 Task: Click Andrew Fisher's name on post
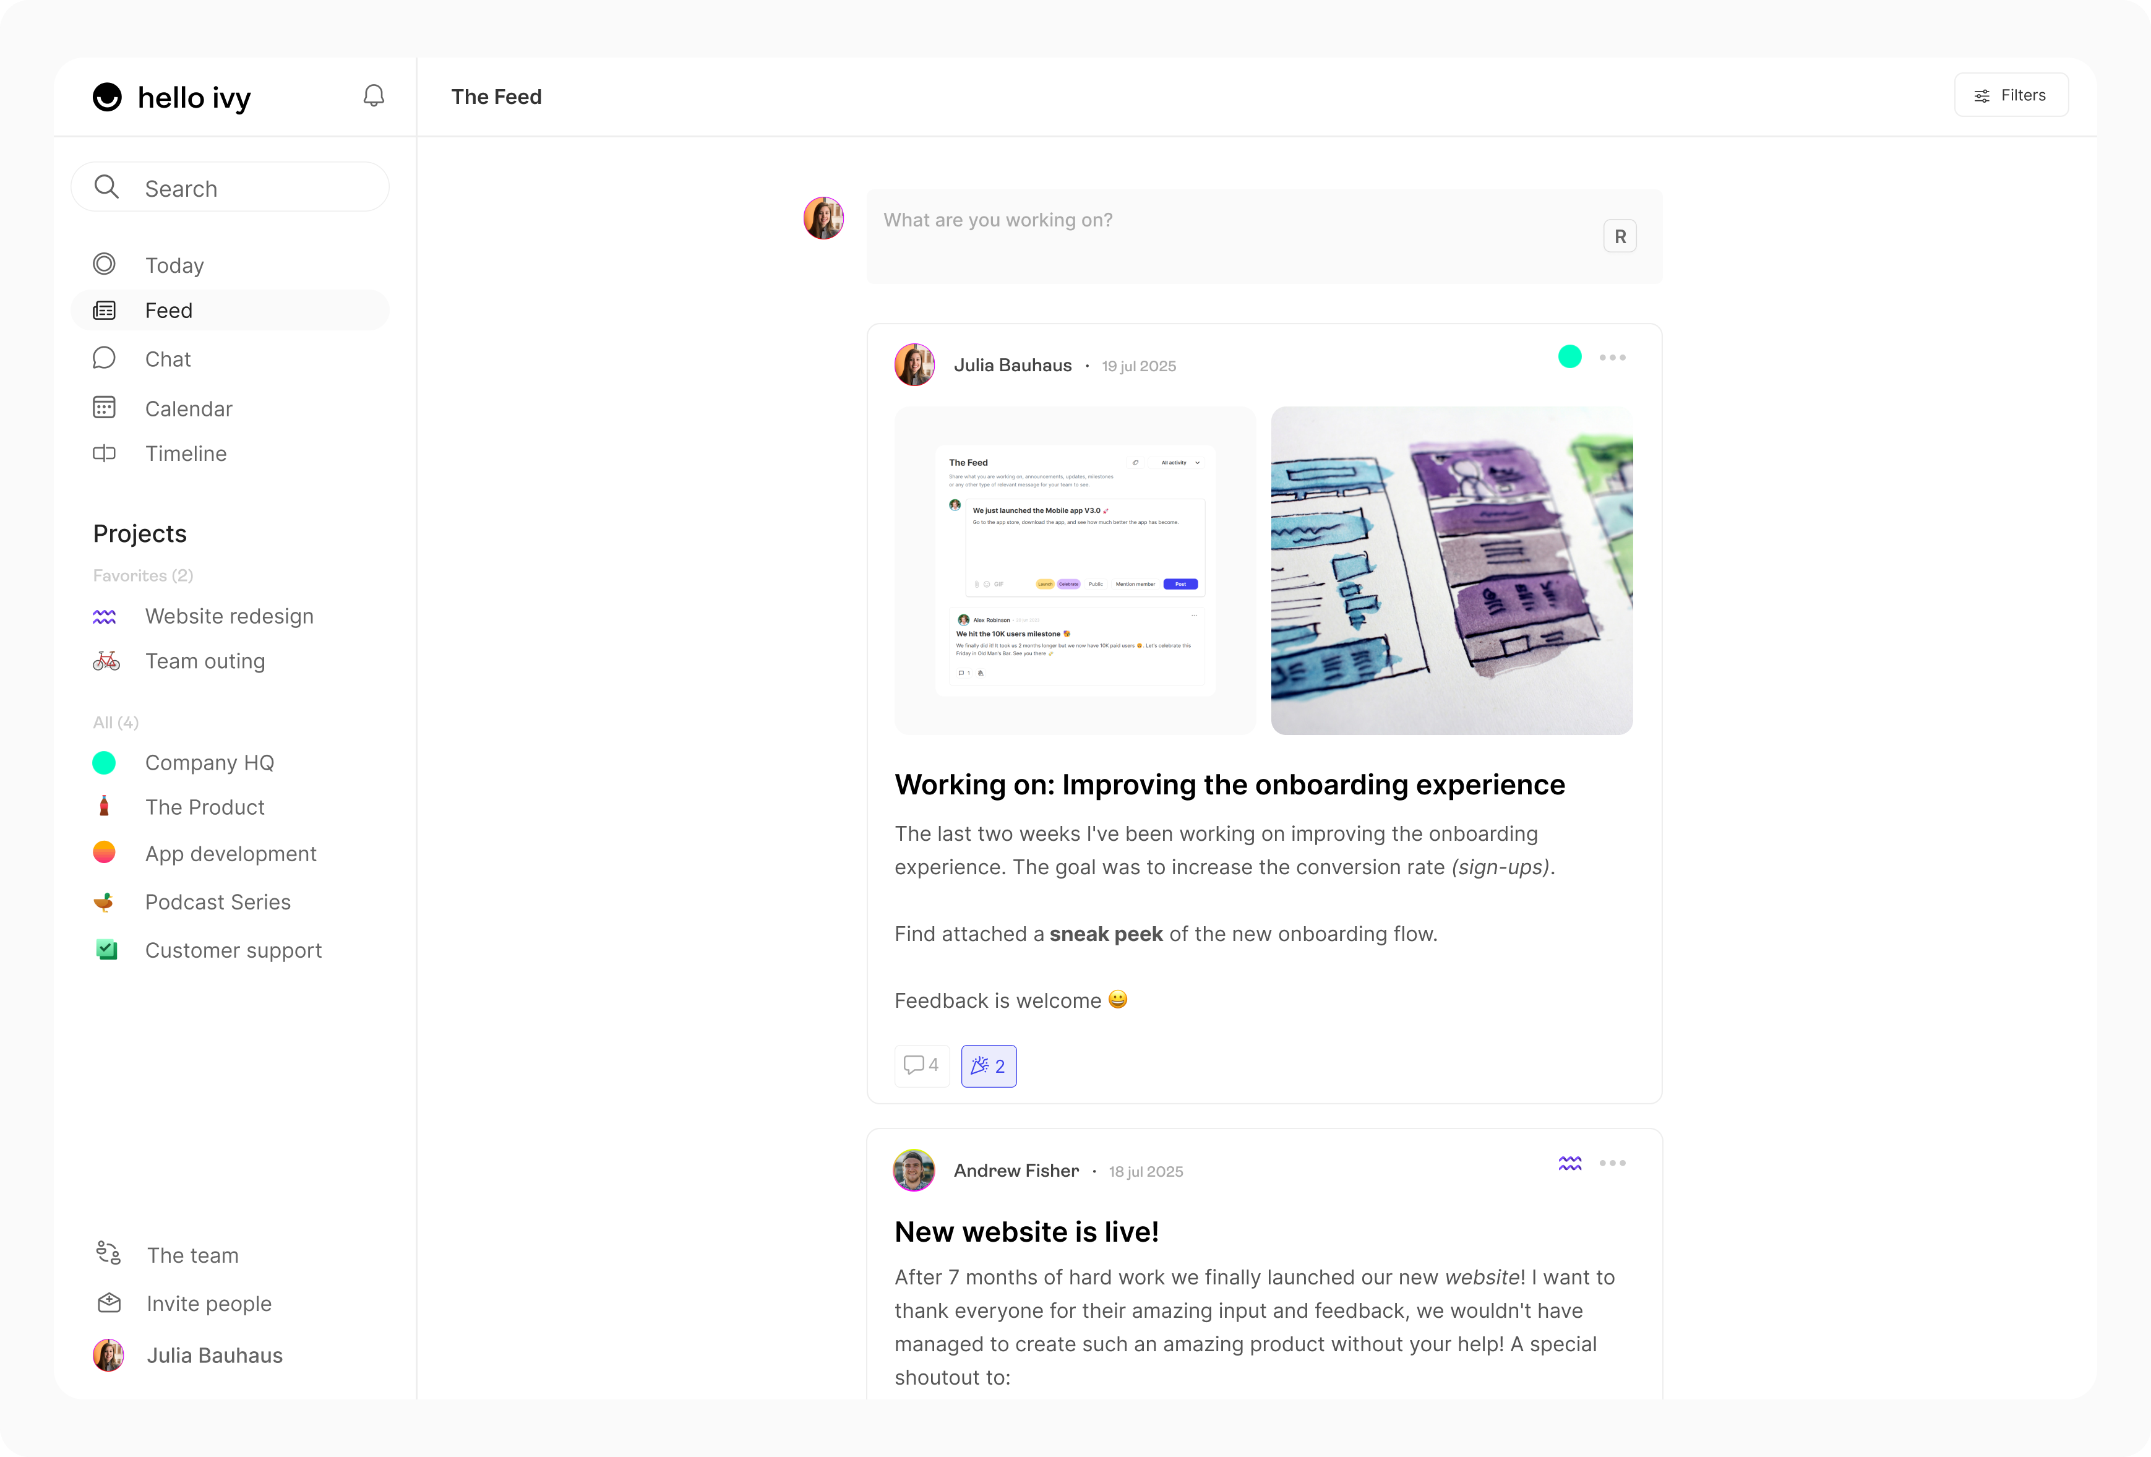1016,1170
